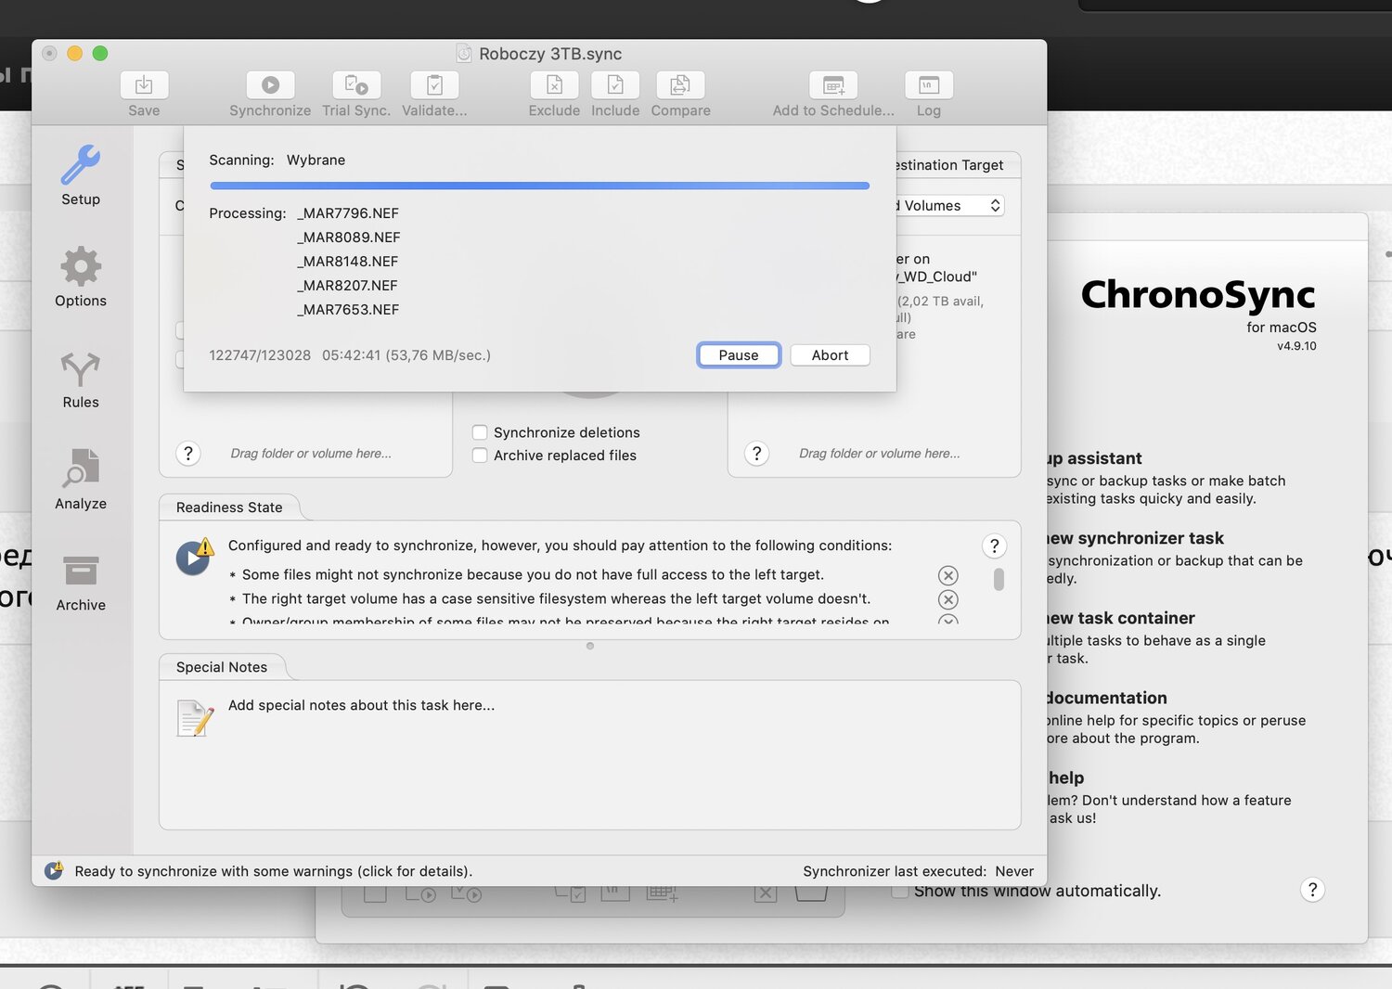The width and height of the screenshot is (1392, 989).
Task: Click file name _MAR8089.NEF in processing list
Action: 349,238
